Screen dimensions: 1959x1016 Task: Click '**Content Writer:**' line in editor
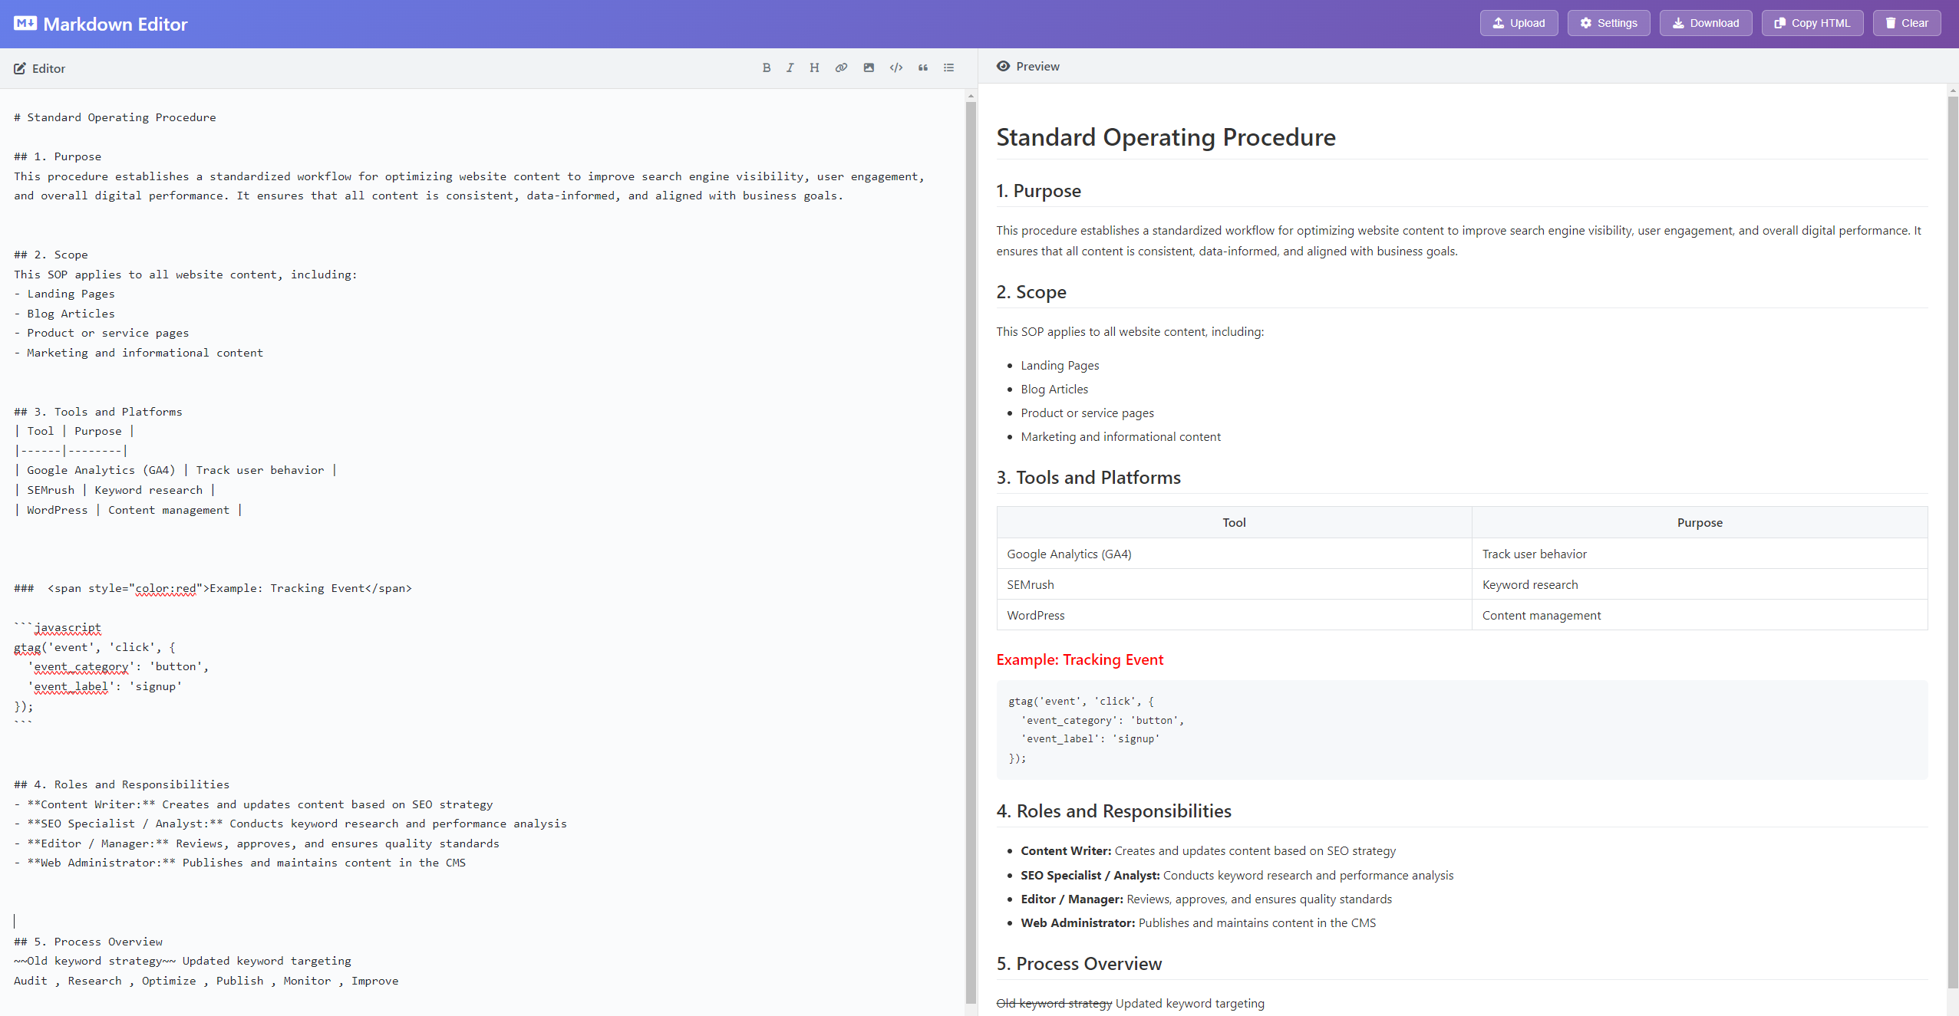click(x=253, y=804)
